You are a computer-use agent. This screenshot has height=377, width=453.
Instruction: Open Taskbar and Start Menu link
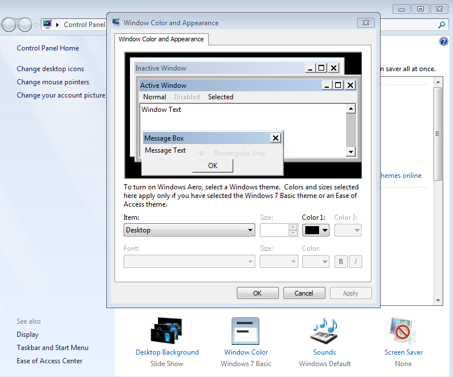point(52,348)
